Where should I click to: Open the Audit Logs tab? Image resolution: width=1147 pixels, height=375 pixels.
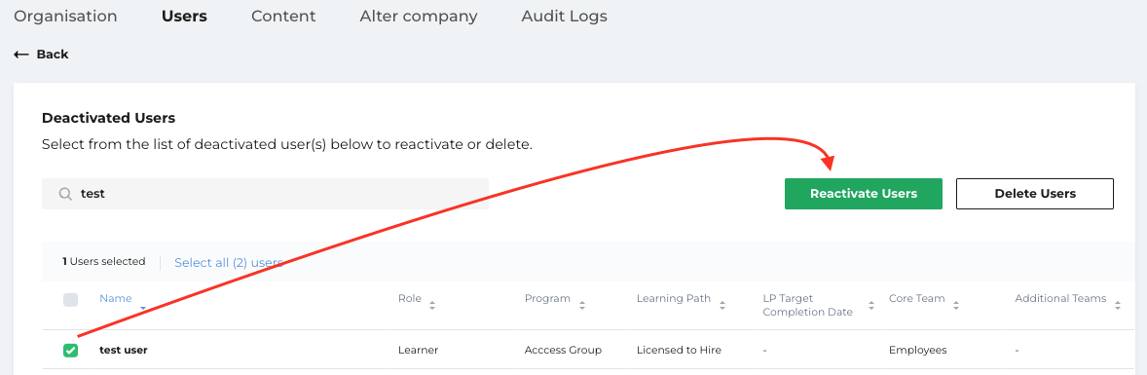pos(564,17)
